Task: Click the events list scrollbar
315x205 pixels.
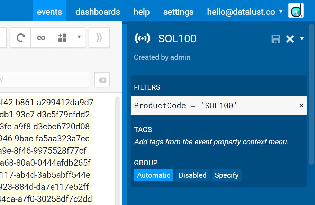Action: [118, 150]
